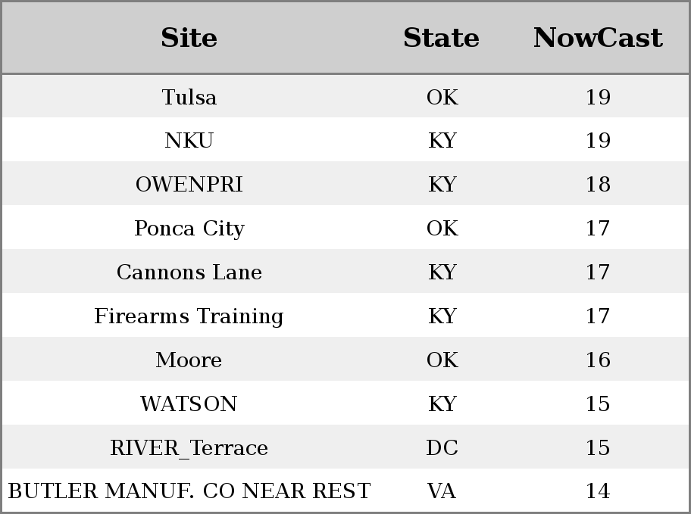This screenshot has width=691, height=514.
Task: Select BUTLER MANUF. CO NEAR REST row
Action: (345, 491)
